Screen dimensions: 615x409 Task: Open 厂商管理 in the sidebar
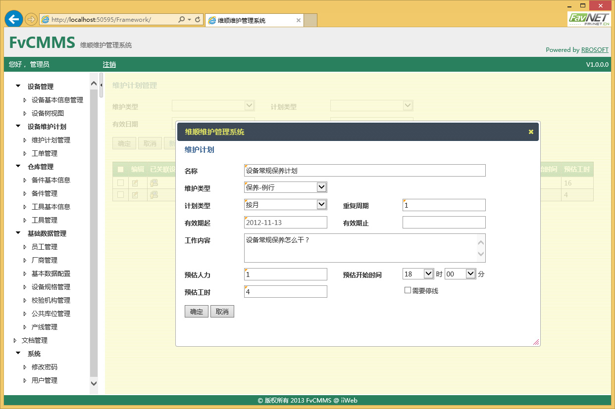click(45, 260)
